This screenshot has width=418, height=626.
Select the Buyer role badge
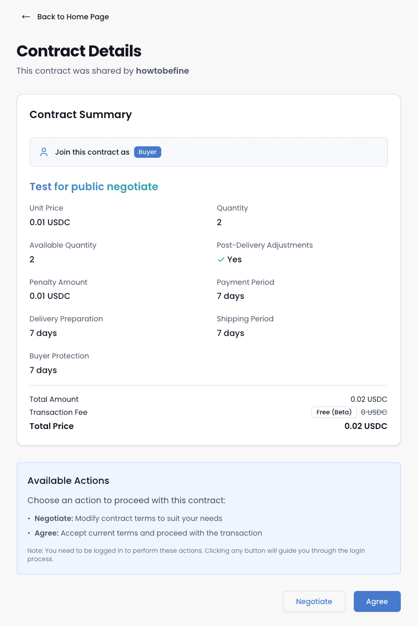coord(147,152)
